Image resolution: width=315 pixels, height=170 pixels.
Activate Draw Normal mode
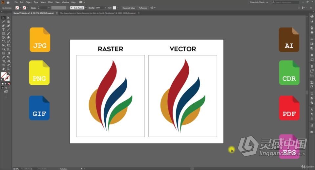pos(3,88)
